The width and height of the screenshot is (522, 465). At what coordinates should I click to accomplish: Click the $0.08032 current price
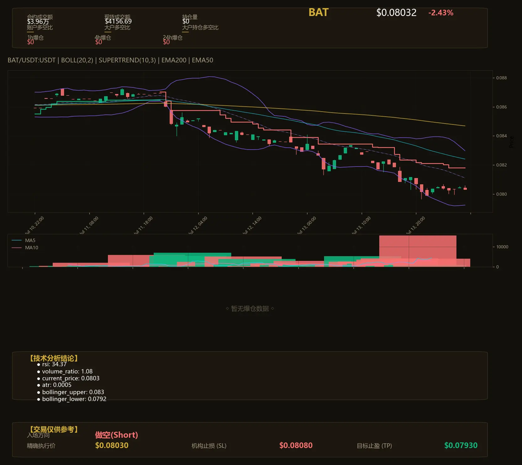397,13
